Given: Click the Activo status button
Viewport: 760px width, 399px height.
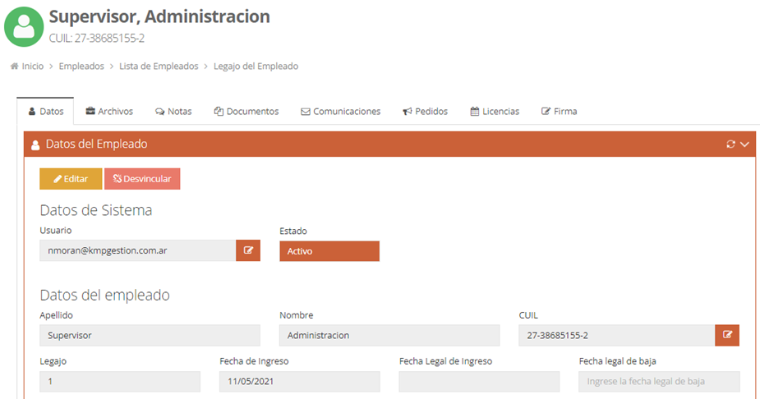Looking at the screenshot, I should 329,251.
